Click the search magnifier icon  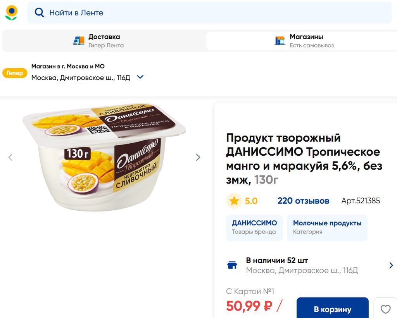[x=39, y=13]
